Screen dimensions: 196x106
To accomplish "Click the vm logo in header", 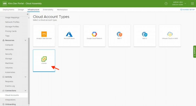I will (x=5, y=3).
